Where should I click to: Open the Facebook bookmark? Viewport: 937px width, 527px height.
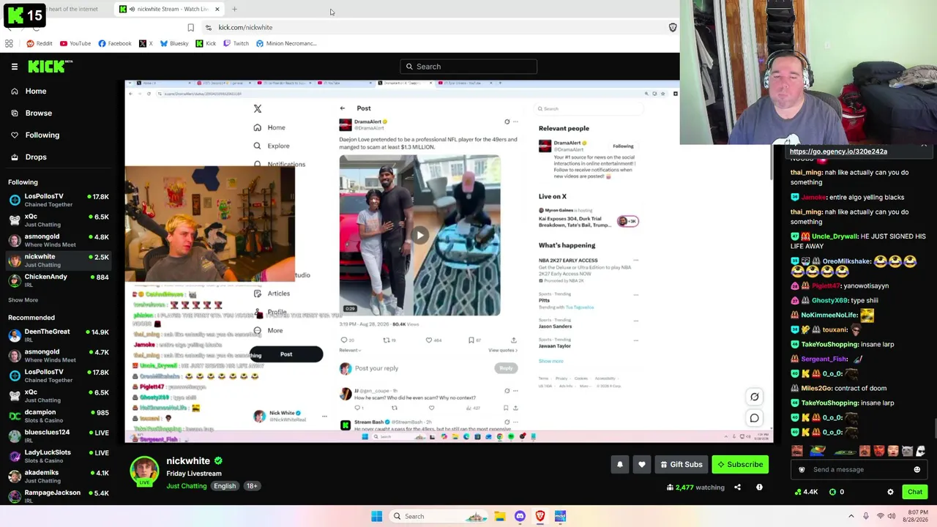(x=114, y=43)
